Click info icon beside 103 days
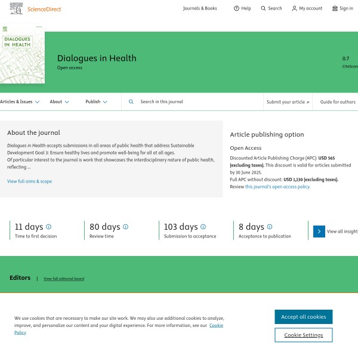This screenshot has height=358, width=358. [203, 227]
